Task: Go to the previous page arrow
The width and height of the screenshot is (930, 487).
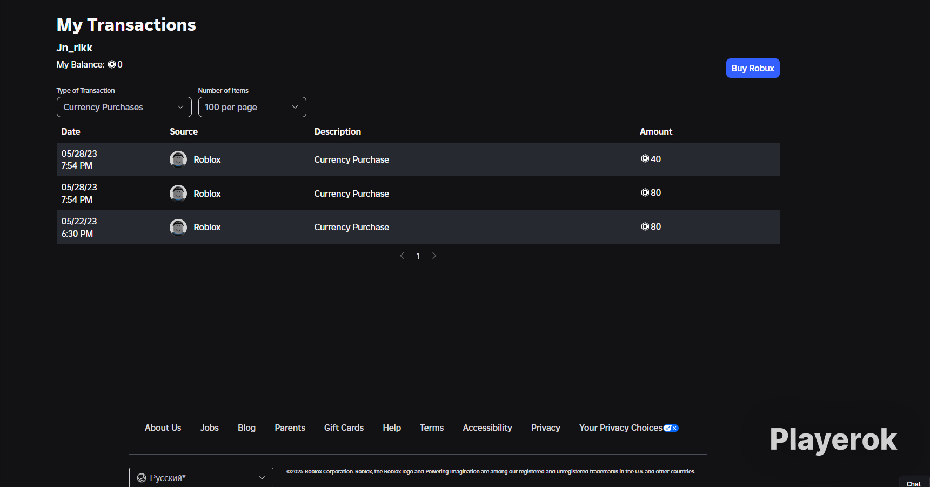Action: tap(402, 256)
